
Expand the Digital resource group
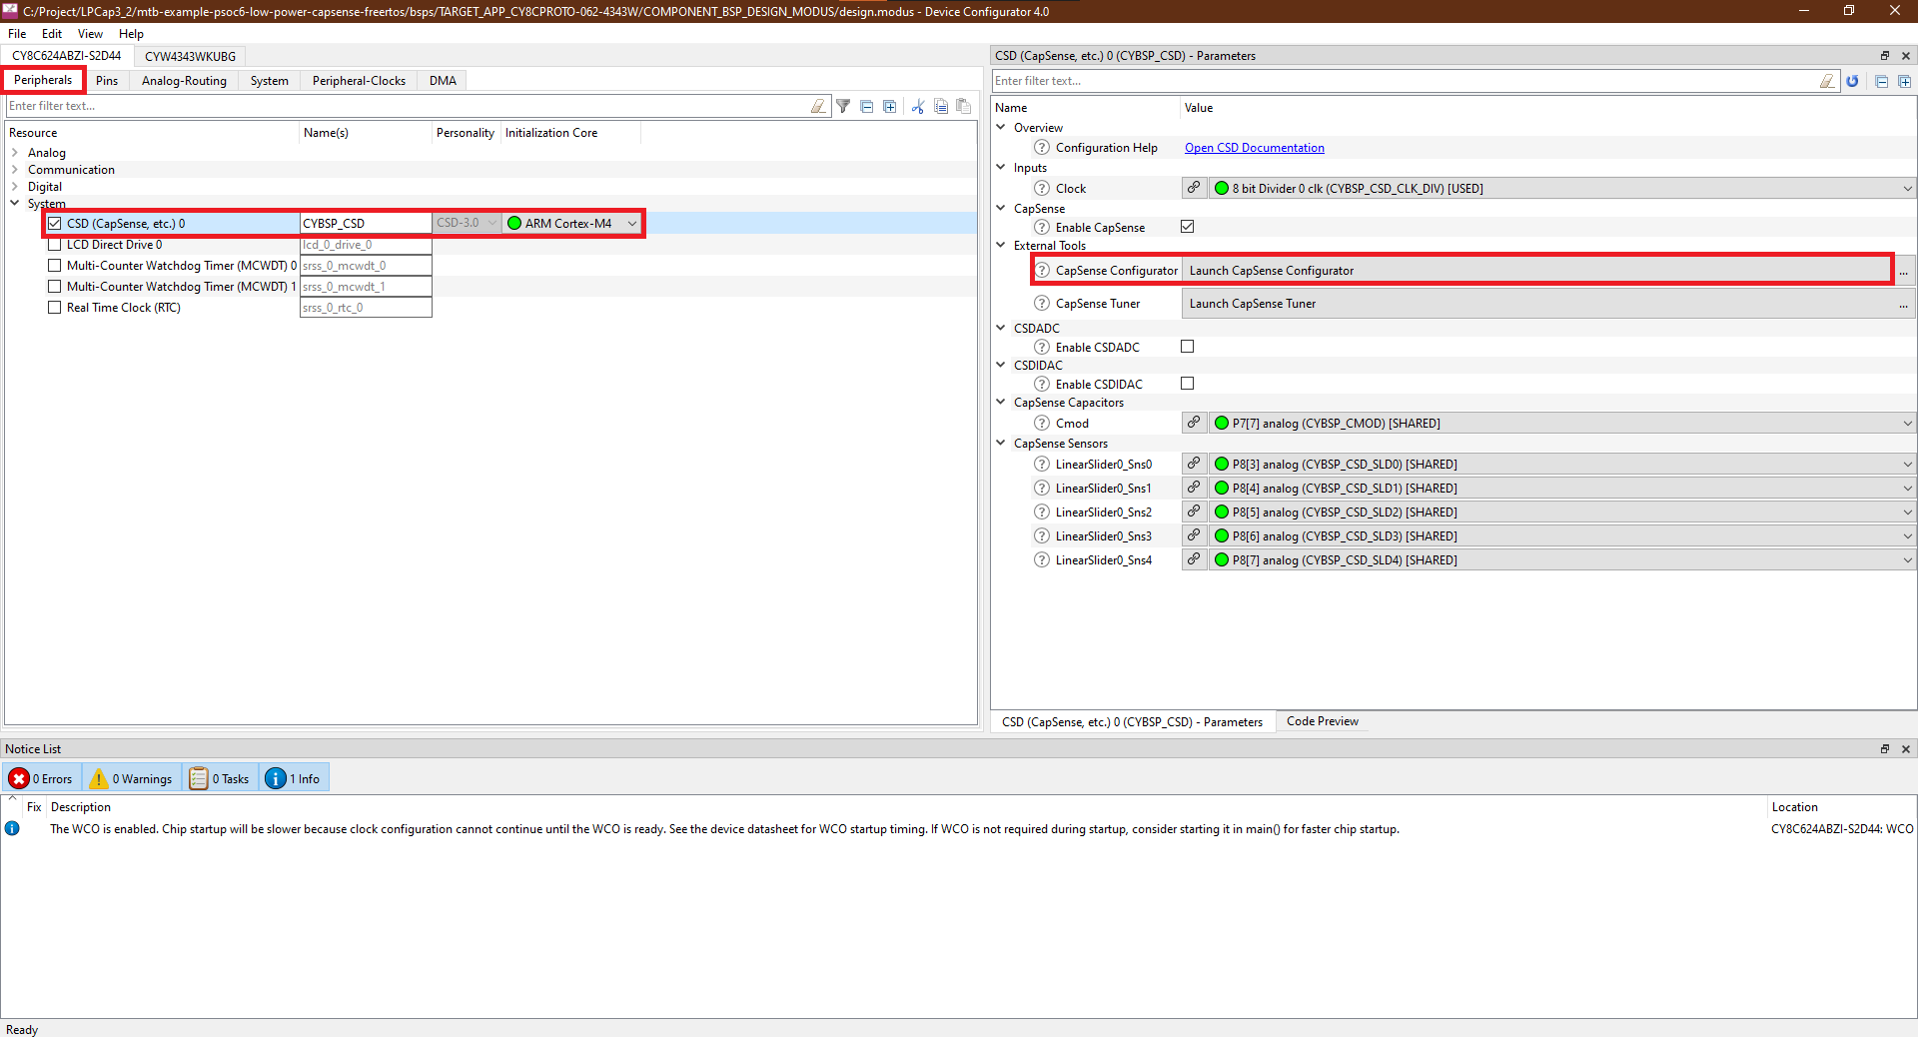coord(15,187)
